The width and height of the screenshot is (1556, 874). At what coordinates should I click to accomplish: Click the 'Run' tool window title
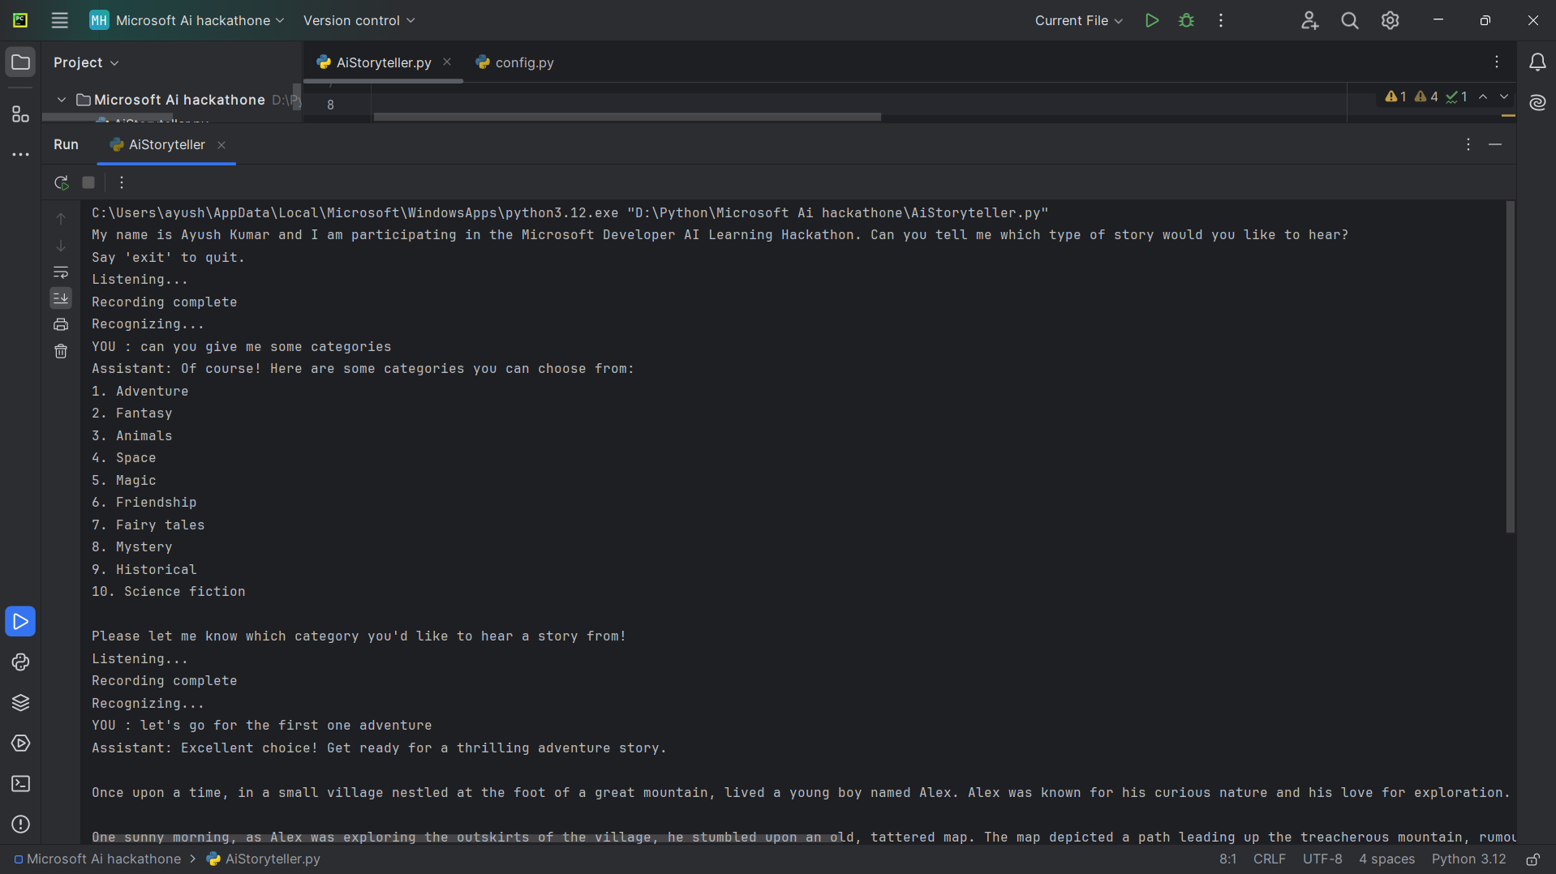pos(66,144)
